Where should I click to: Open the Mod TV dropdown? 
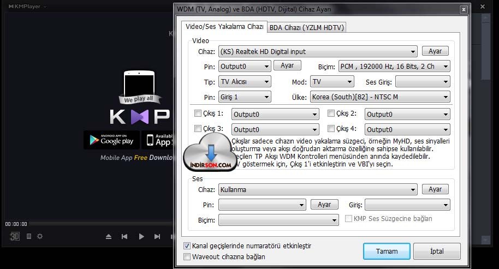coord(332,82)
